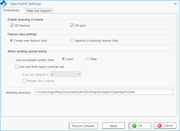Image resolution: width=180 pixels, height=131 pixels.
Task: Close the OpenSpirit Settings dialog
Action: pos(176,4)
